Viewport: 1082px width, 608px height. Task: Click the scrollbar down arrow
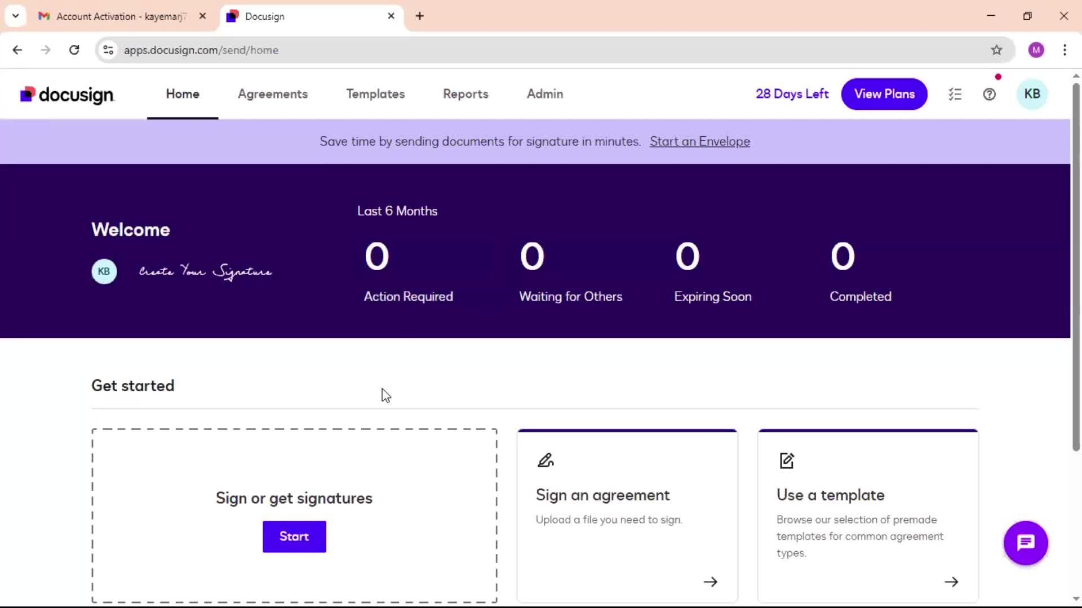pos(1076,599)
